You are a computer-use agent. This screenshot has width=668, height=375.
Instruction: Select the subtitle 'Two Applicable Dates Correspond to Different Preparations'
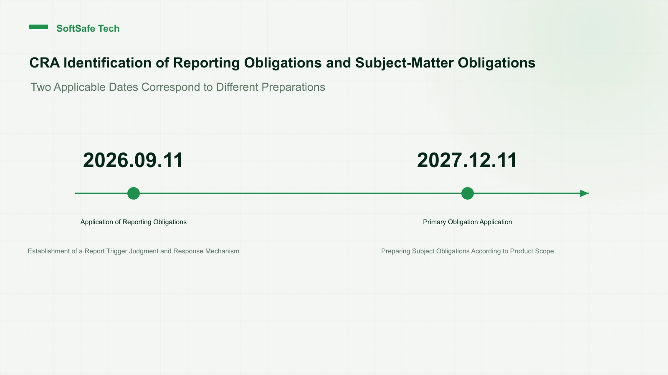[178, 87]
